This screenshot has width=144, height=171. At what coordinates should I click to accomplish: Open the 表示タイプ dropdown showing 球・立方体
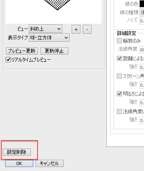tap(49, 38)
